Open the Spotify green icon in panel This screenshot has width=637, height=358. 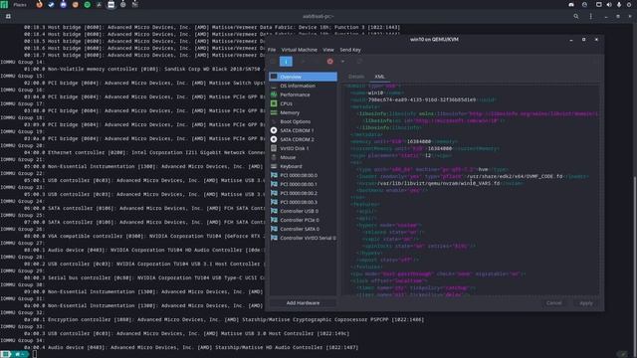pyautogui.click(x=87, y=4)
